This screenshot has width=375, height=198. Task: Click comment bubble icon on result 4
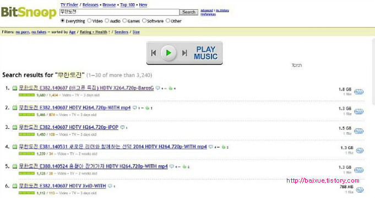[211, 147]
